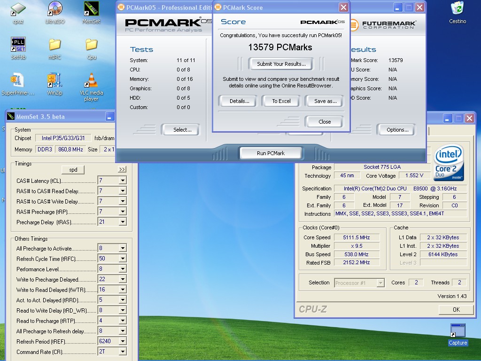Open the MemSet desktop icon
Viewport: 481px width, 361px height.
(x=91, y=12)
